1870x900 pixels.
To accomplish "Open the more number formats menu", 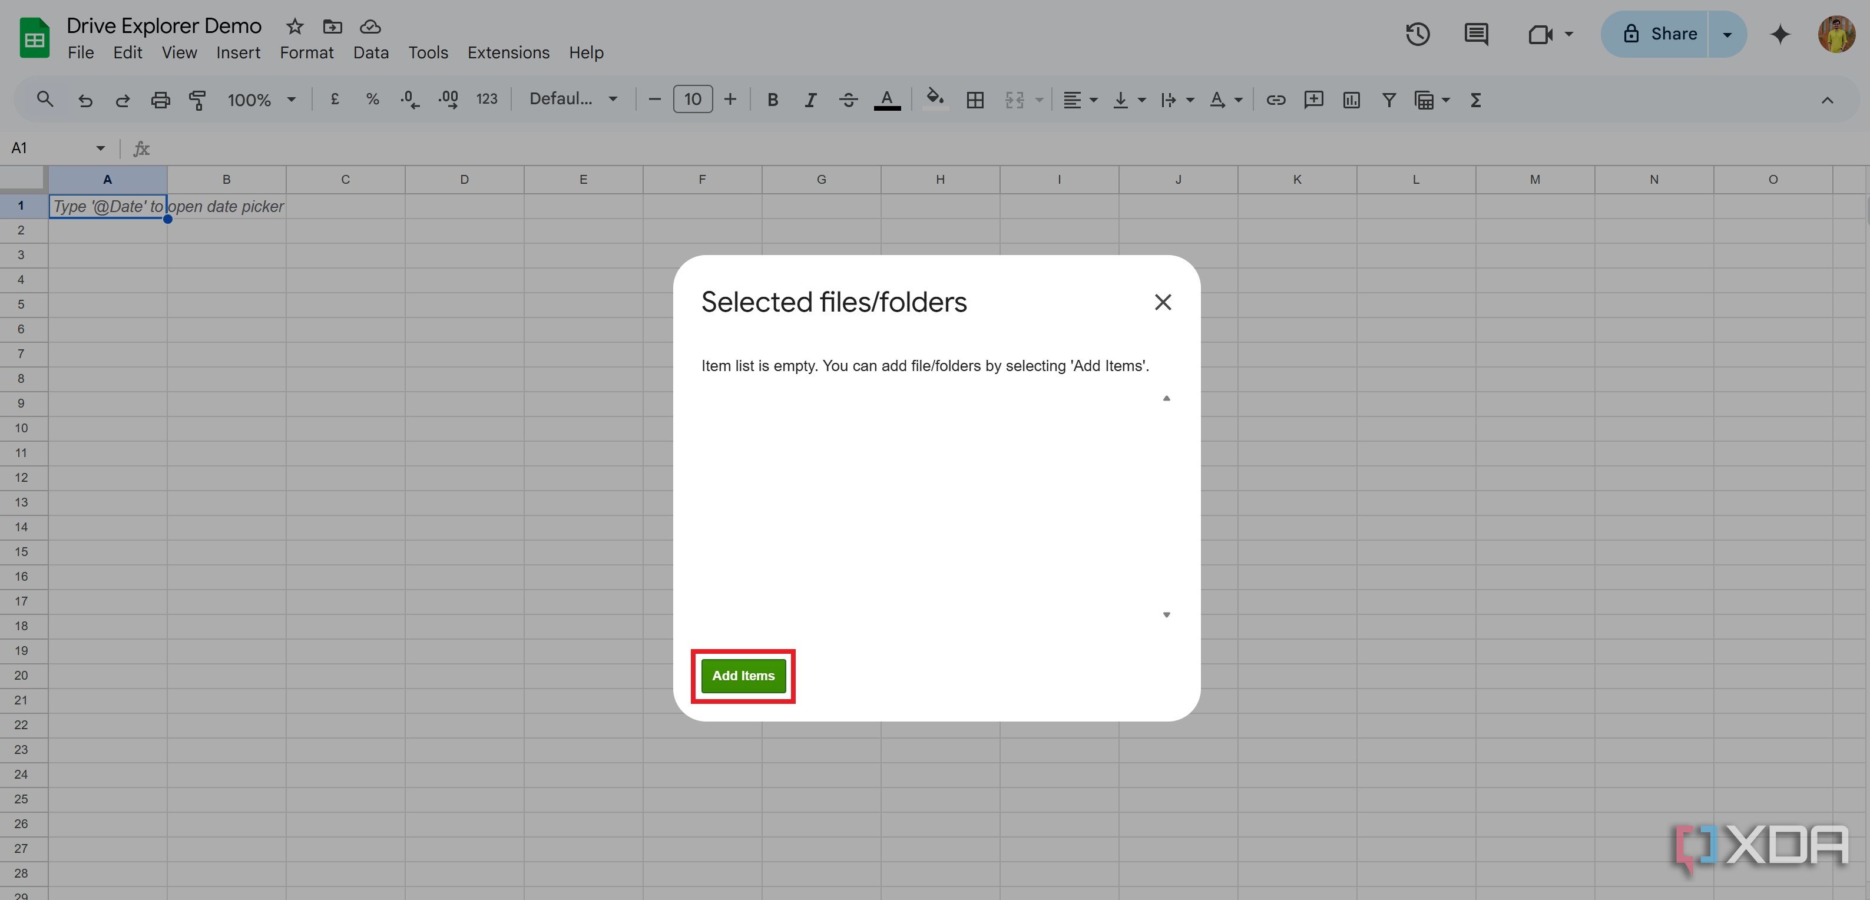I will click(486, 100).
